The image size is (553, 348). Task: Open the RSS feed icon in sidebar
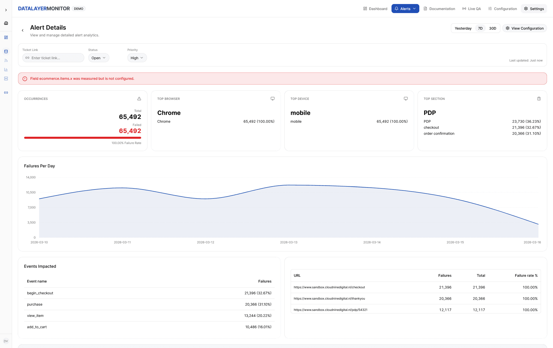(x=6, y=60)
